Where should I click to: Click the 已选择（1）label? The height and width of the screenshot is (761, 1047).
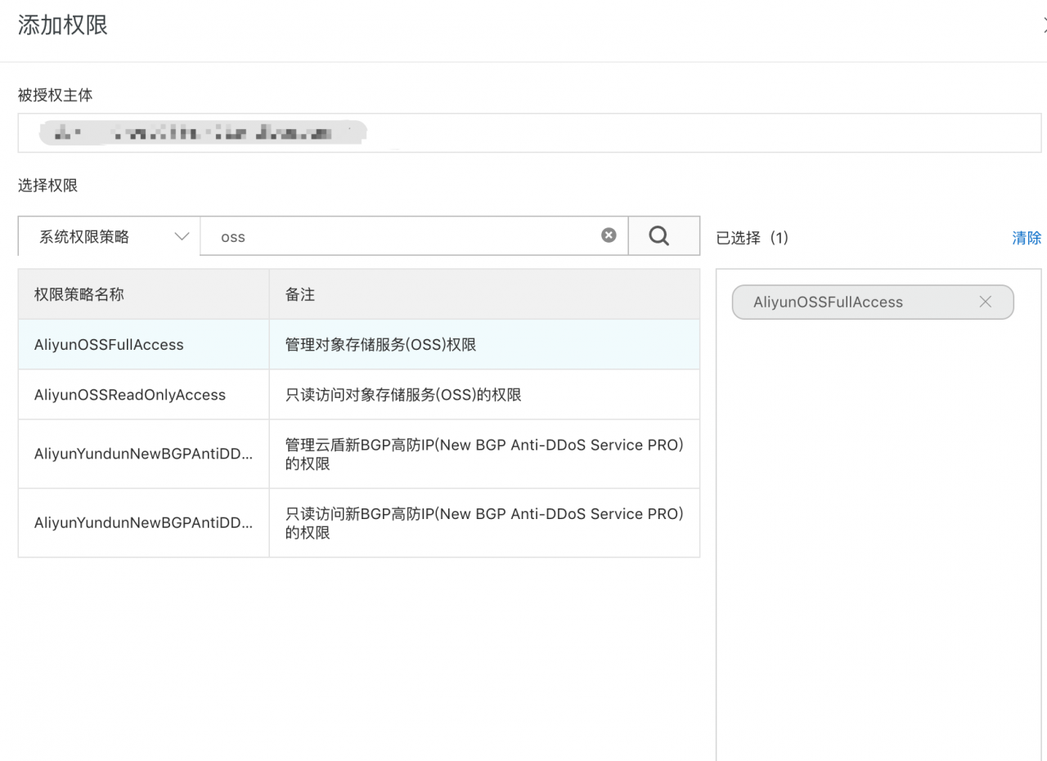point(753,238)
